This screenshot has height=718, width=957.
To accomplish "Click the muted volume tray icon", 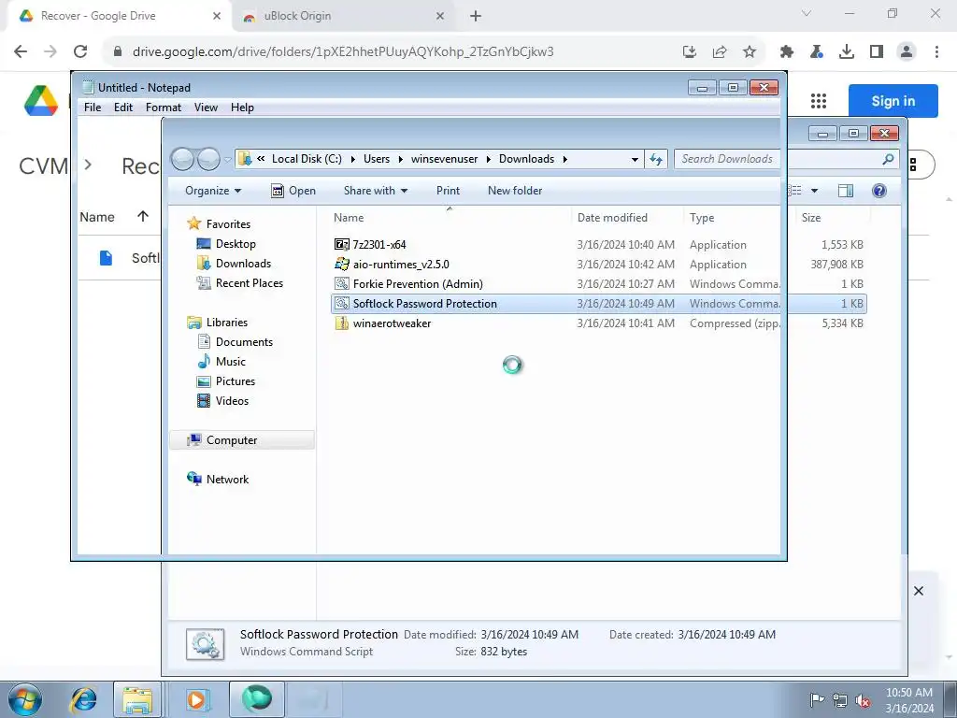I will coord(863,700).
